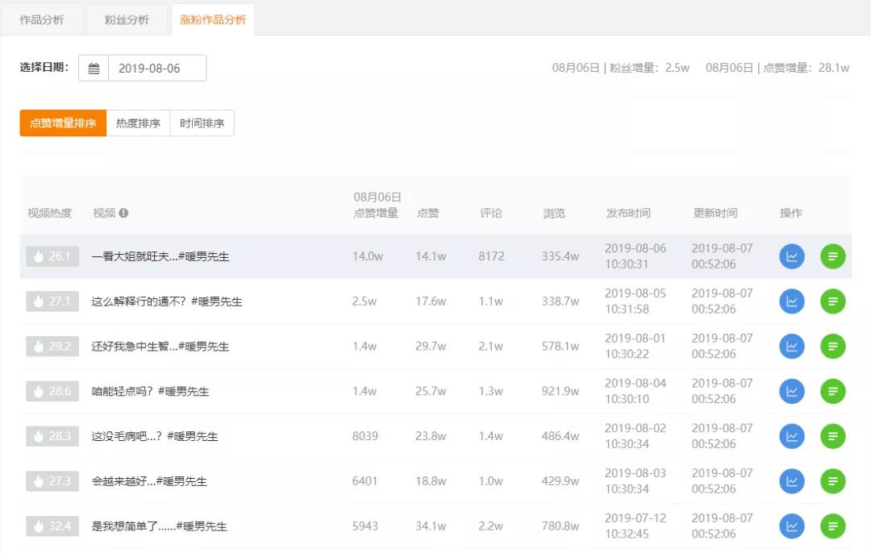This screenshot has width=871, height=553.
Task: Sort by 点赞增量排序
Action: 63,123
